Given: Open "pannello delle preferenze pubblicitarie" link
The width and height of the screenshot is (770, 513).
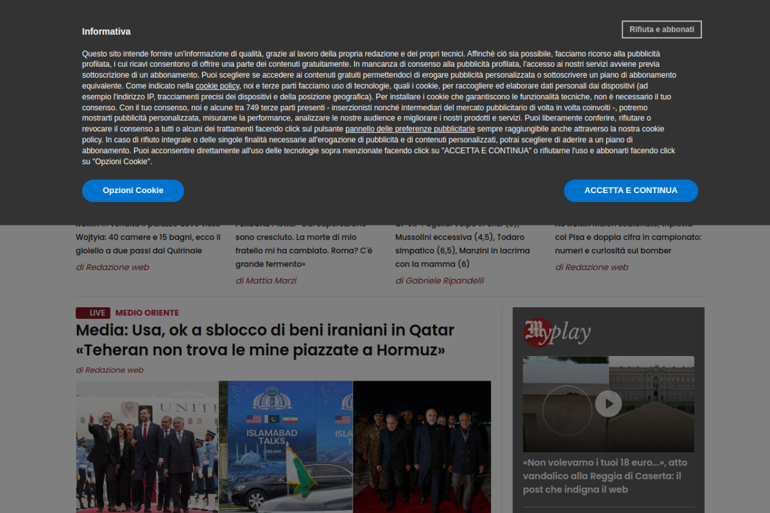Looking at the screenshot, I should (410, 129).
